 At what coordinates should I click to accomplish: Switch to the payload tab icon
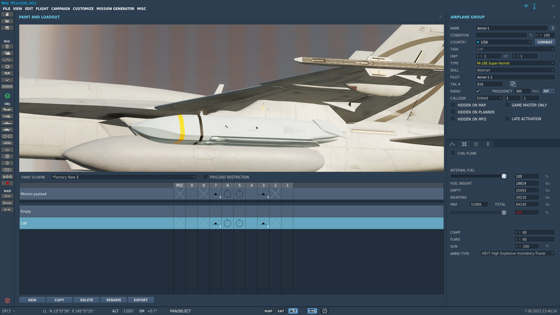pos(464,144)
